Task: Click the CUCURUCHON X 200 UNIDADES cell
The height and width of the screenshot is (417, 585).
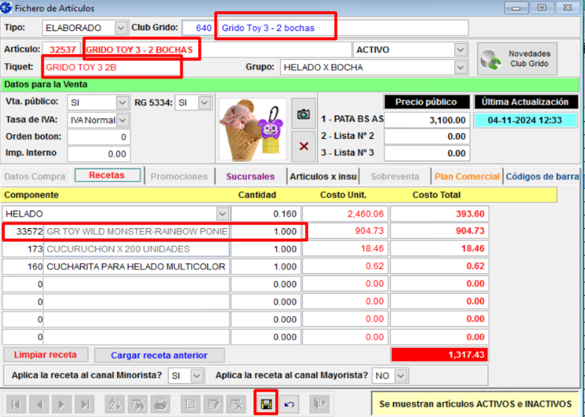Action: click(x=137, y=249)
